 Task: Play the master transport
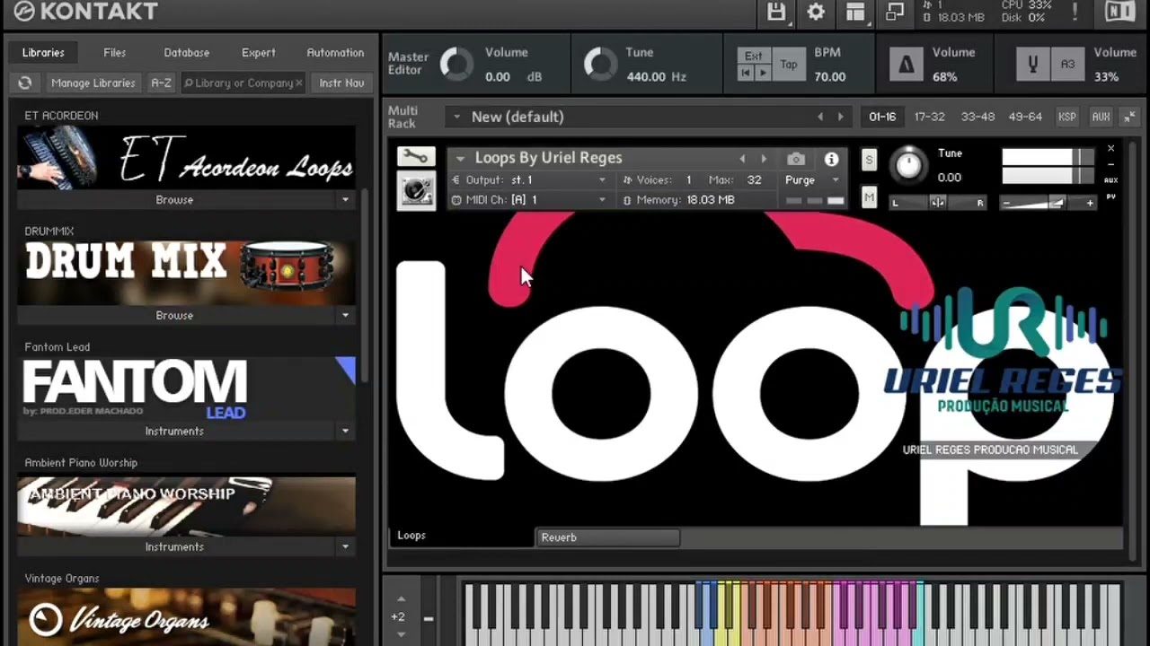[x=763, y=73]
